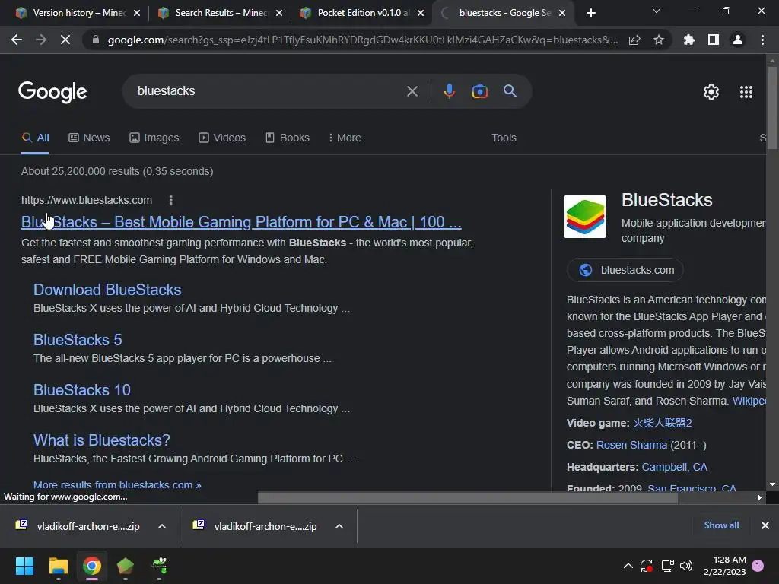This screenshot has height=584, width=779.
Task: Open the Chrome profile avatar
Action: pos(738,40)
